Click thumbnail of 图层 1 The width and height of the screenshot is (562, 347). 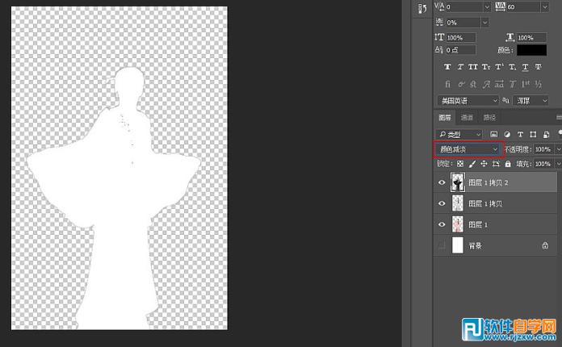(457, 224)
